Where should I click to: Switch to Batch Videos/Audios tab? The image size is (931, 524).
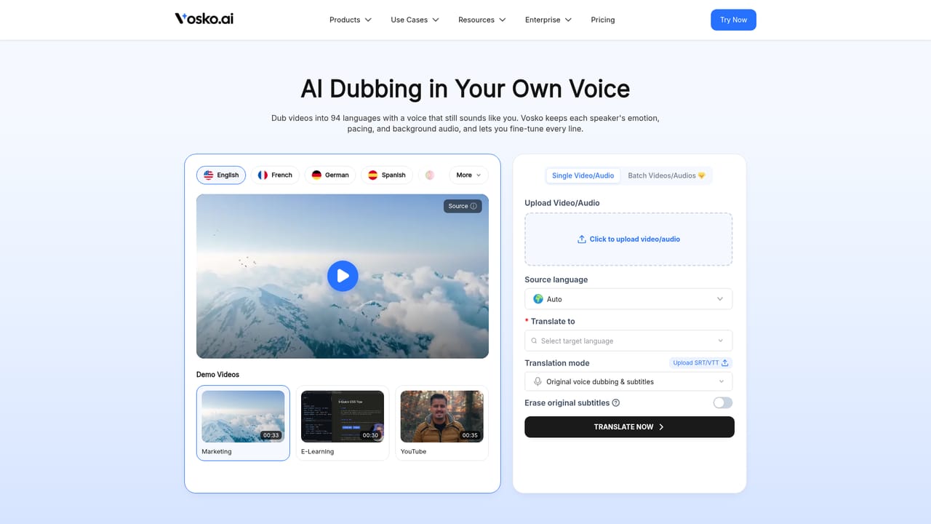coord(666,175)
